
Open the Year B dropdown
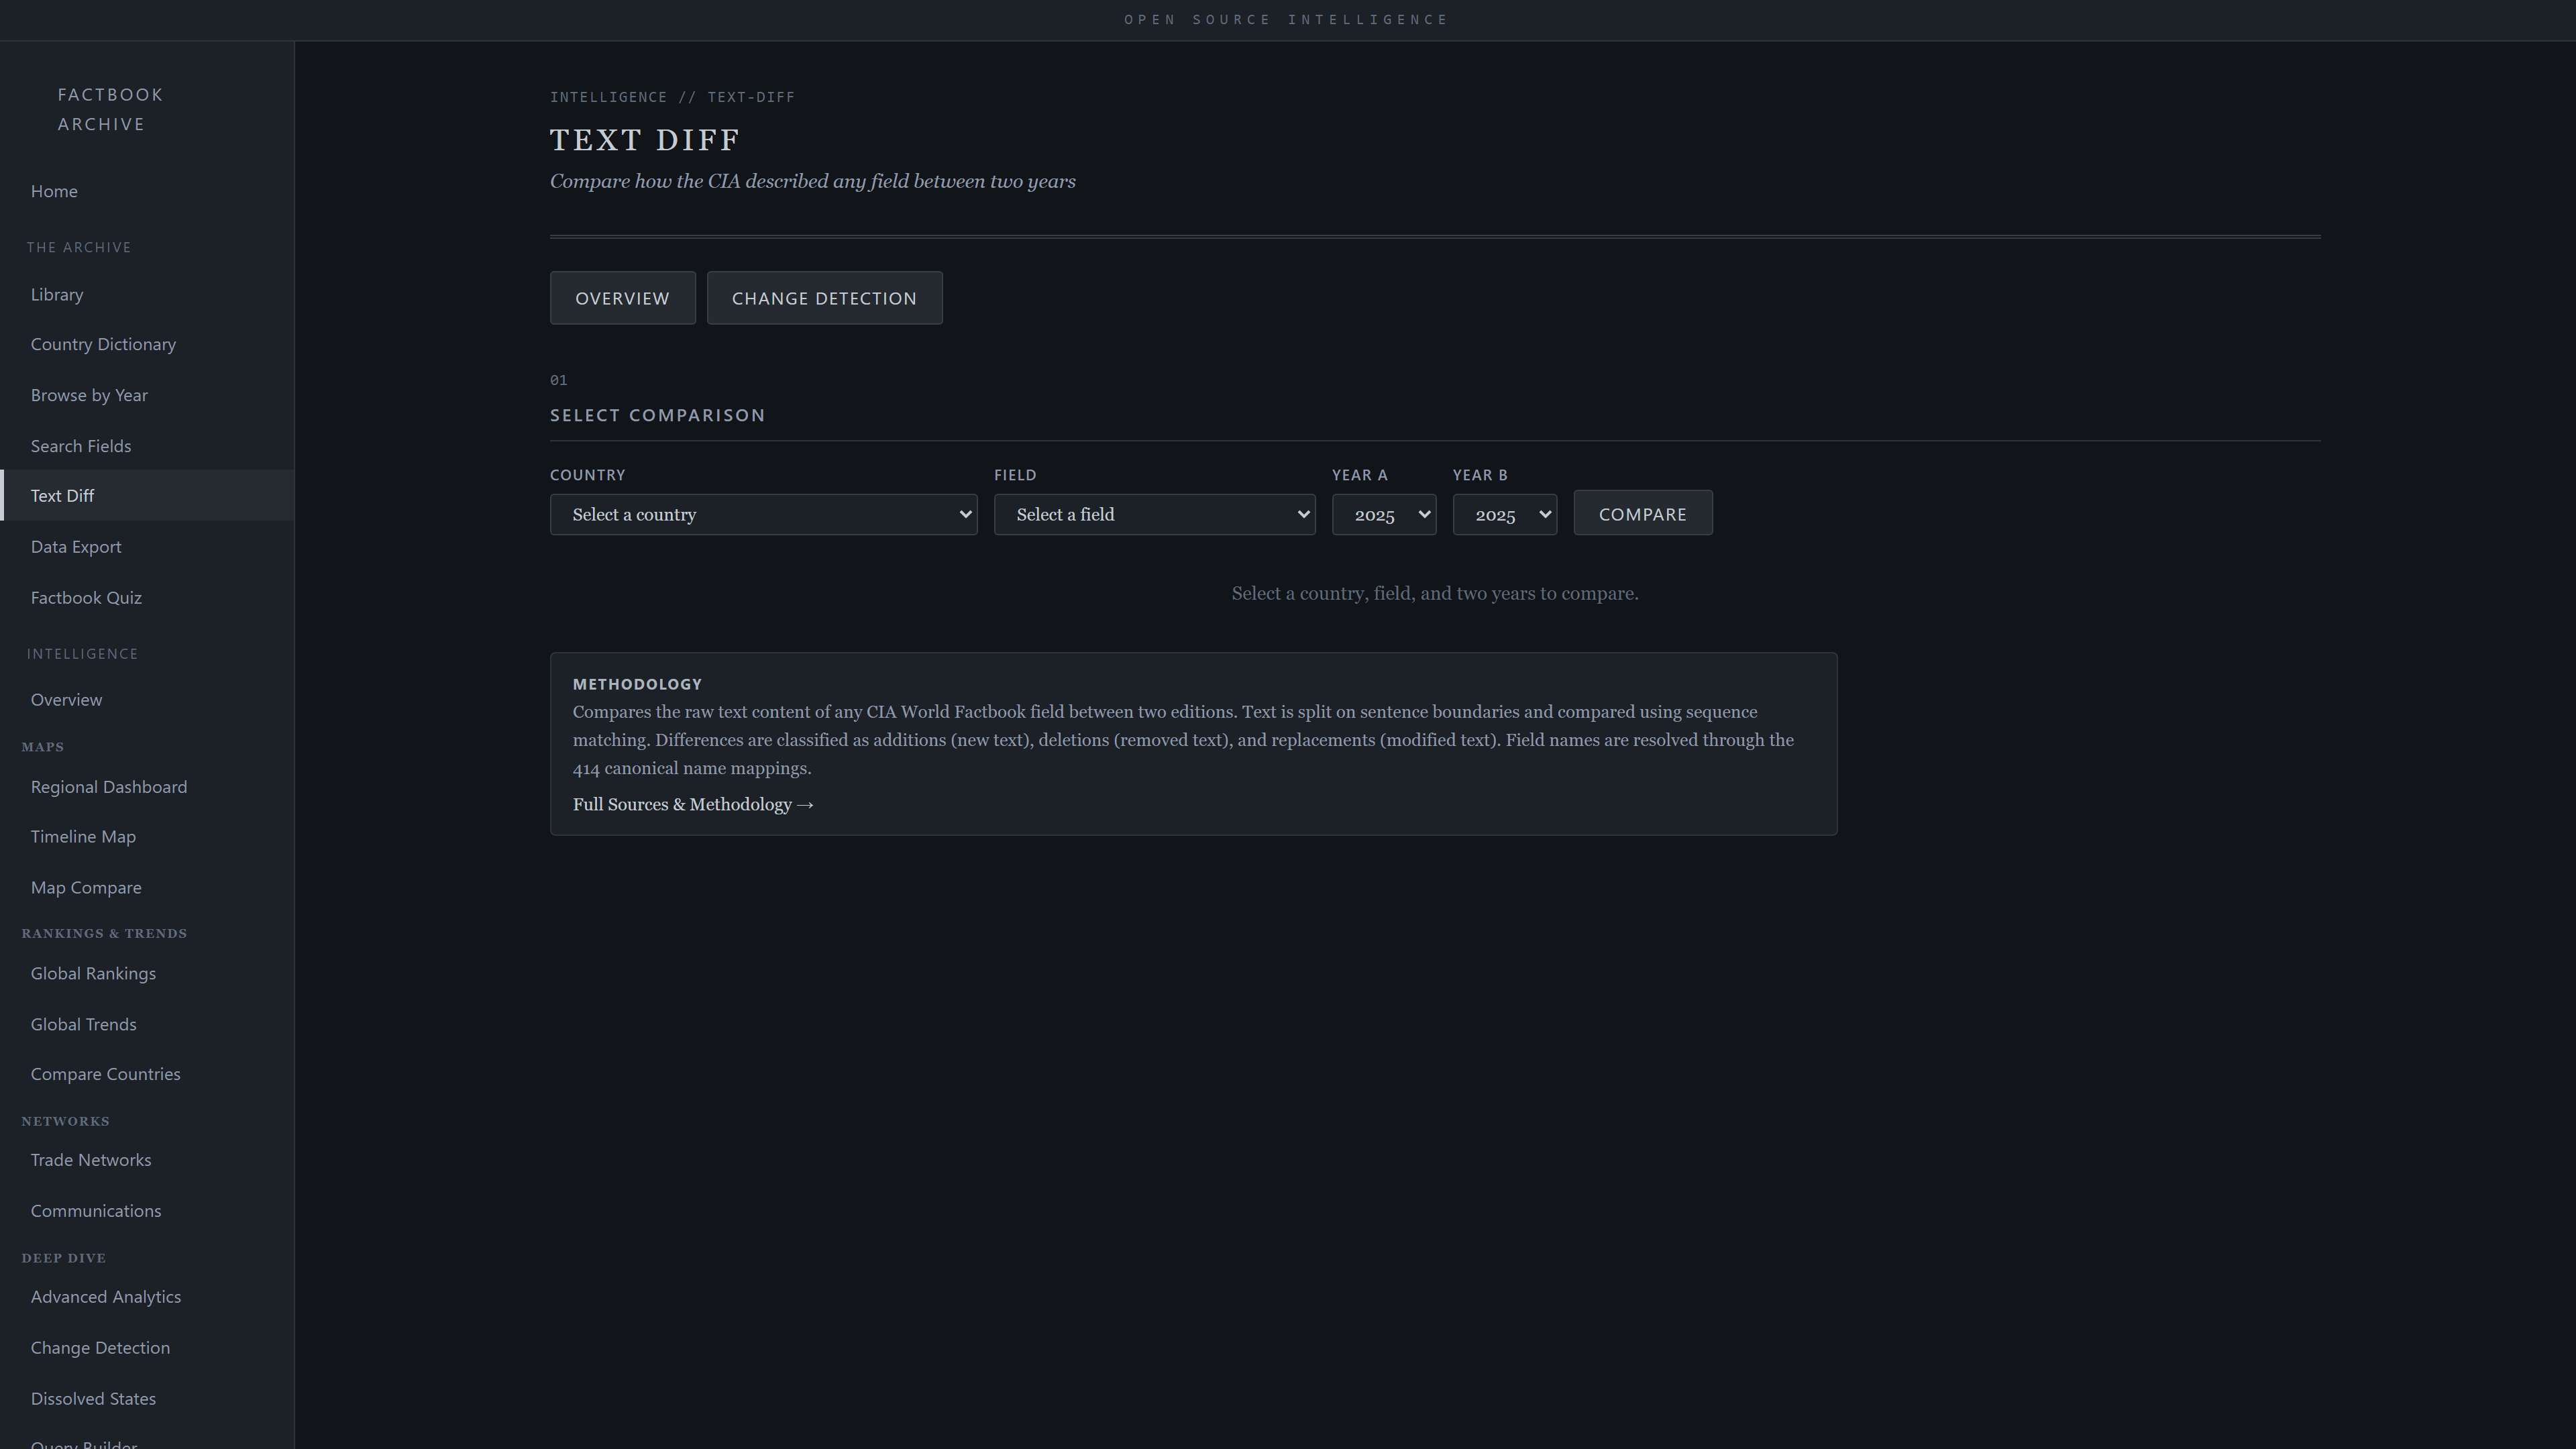(x=1504, y=514)
